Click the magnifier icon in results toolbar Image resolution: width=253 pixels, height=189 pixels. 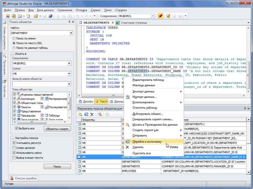(80, 114)
